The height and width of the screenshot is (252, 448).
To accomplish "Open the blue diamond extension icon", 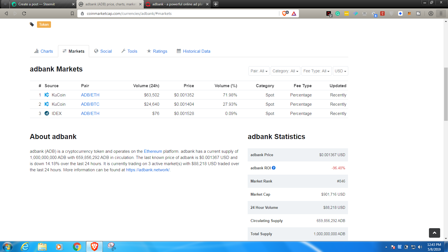I will point(400,13).
